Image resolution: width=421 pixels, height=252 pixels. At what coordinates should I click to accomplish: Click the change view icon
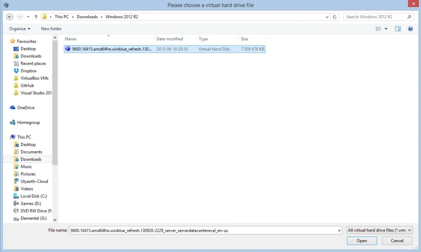pyautogui.click(x=378, y=29)
